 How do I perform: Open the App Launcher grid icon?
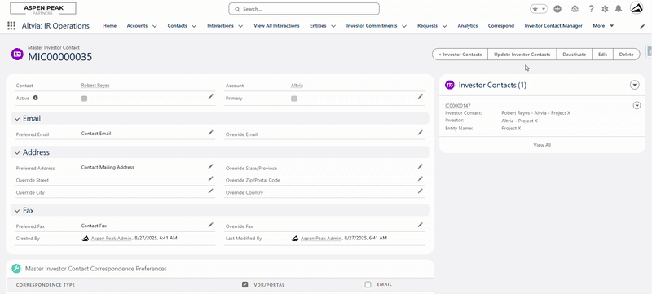(11, 26)
